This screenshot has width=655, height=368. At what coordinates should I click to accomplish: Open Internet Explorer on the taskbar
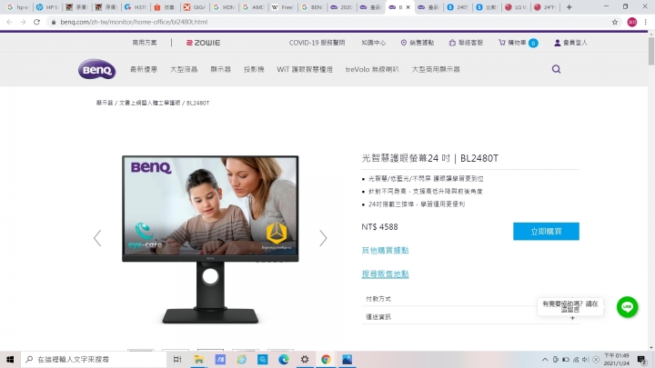coord(241,359)
